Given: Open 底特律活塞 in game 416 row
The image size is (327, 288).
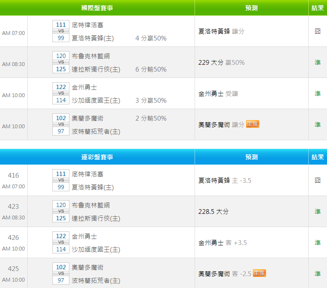Looking at the screenshot, I should [x=88, y=174].
